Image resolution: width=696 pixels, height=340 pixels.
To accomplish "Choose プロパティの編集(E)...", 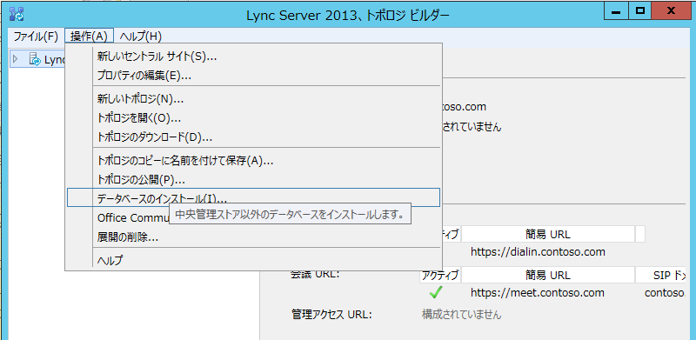I will pyautogui.click(x=253, y=76).
